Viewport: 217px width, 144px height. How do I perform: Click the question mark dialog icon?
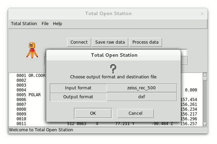[113, 69]
